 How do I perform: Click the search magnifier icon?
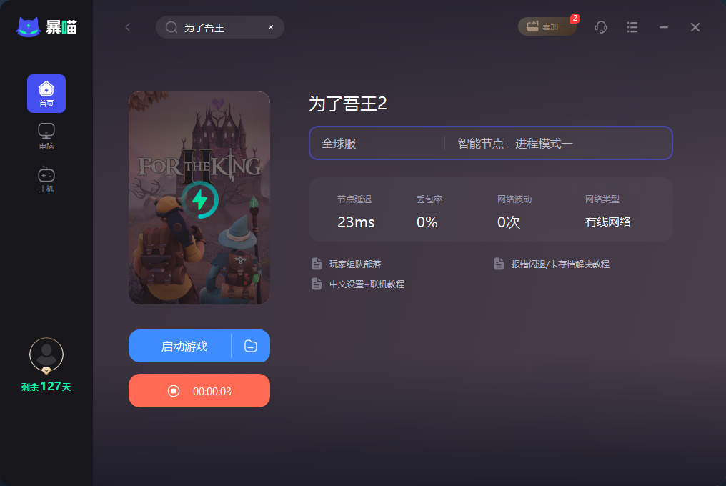[171, 27]
